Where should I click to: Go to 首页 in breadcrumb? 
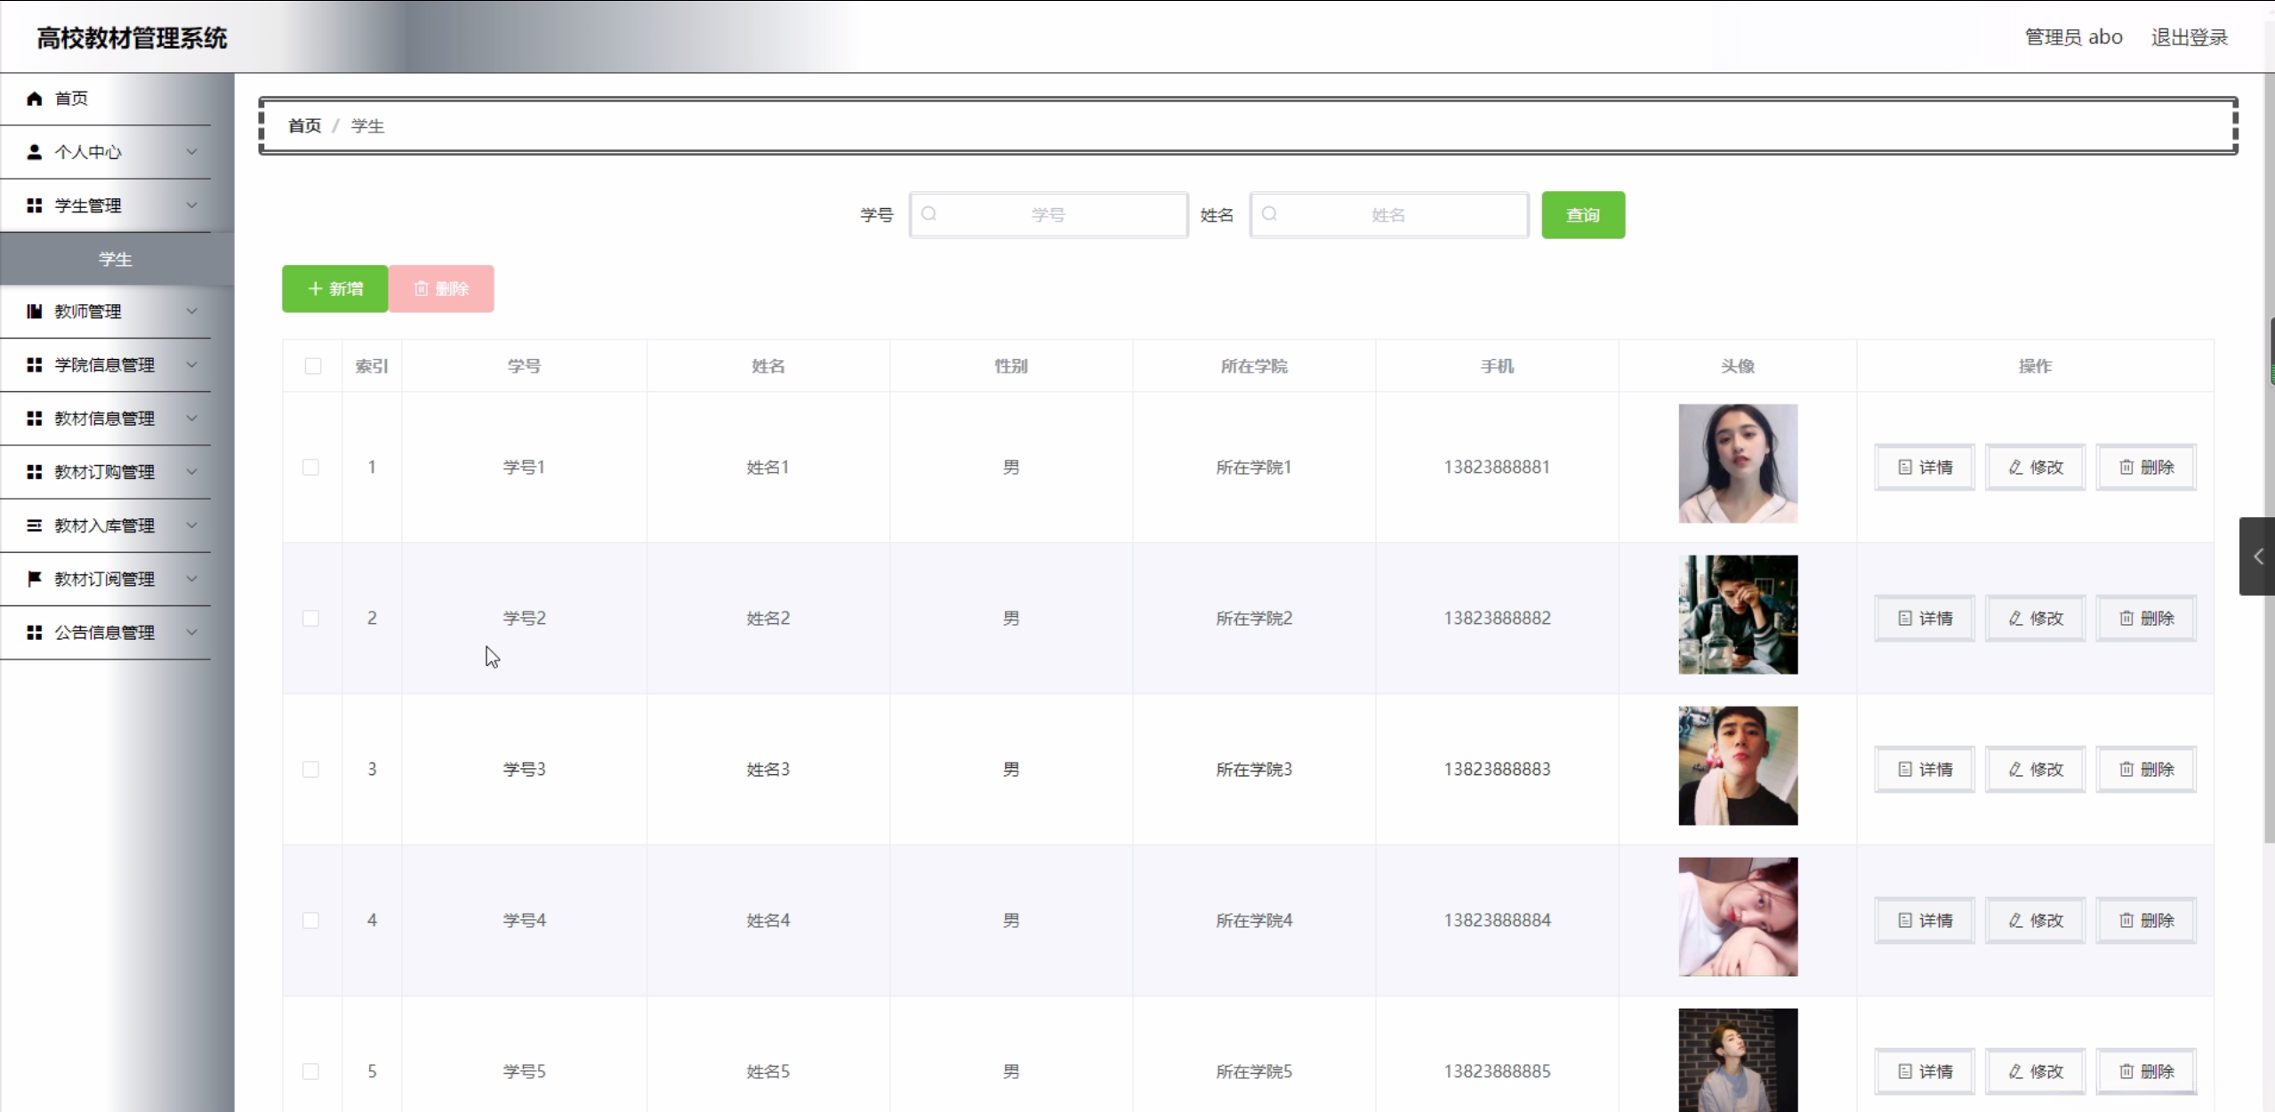tap(304, 126)
